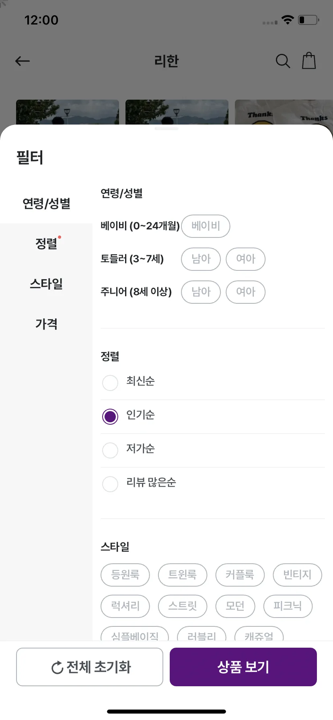
Task: Tap the 상품 보기 button
Action: 243,667
